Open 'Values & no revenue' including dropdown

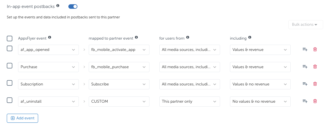point(260,84)
